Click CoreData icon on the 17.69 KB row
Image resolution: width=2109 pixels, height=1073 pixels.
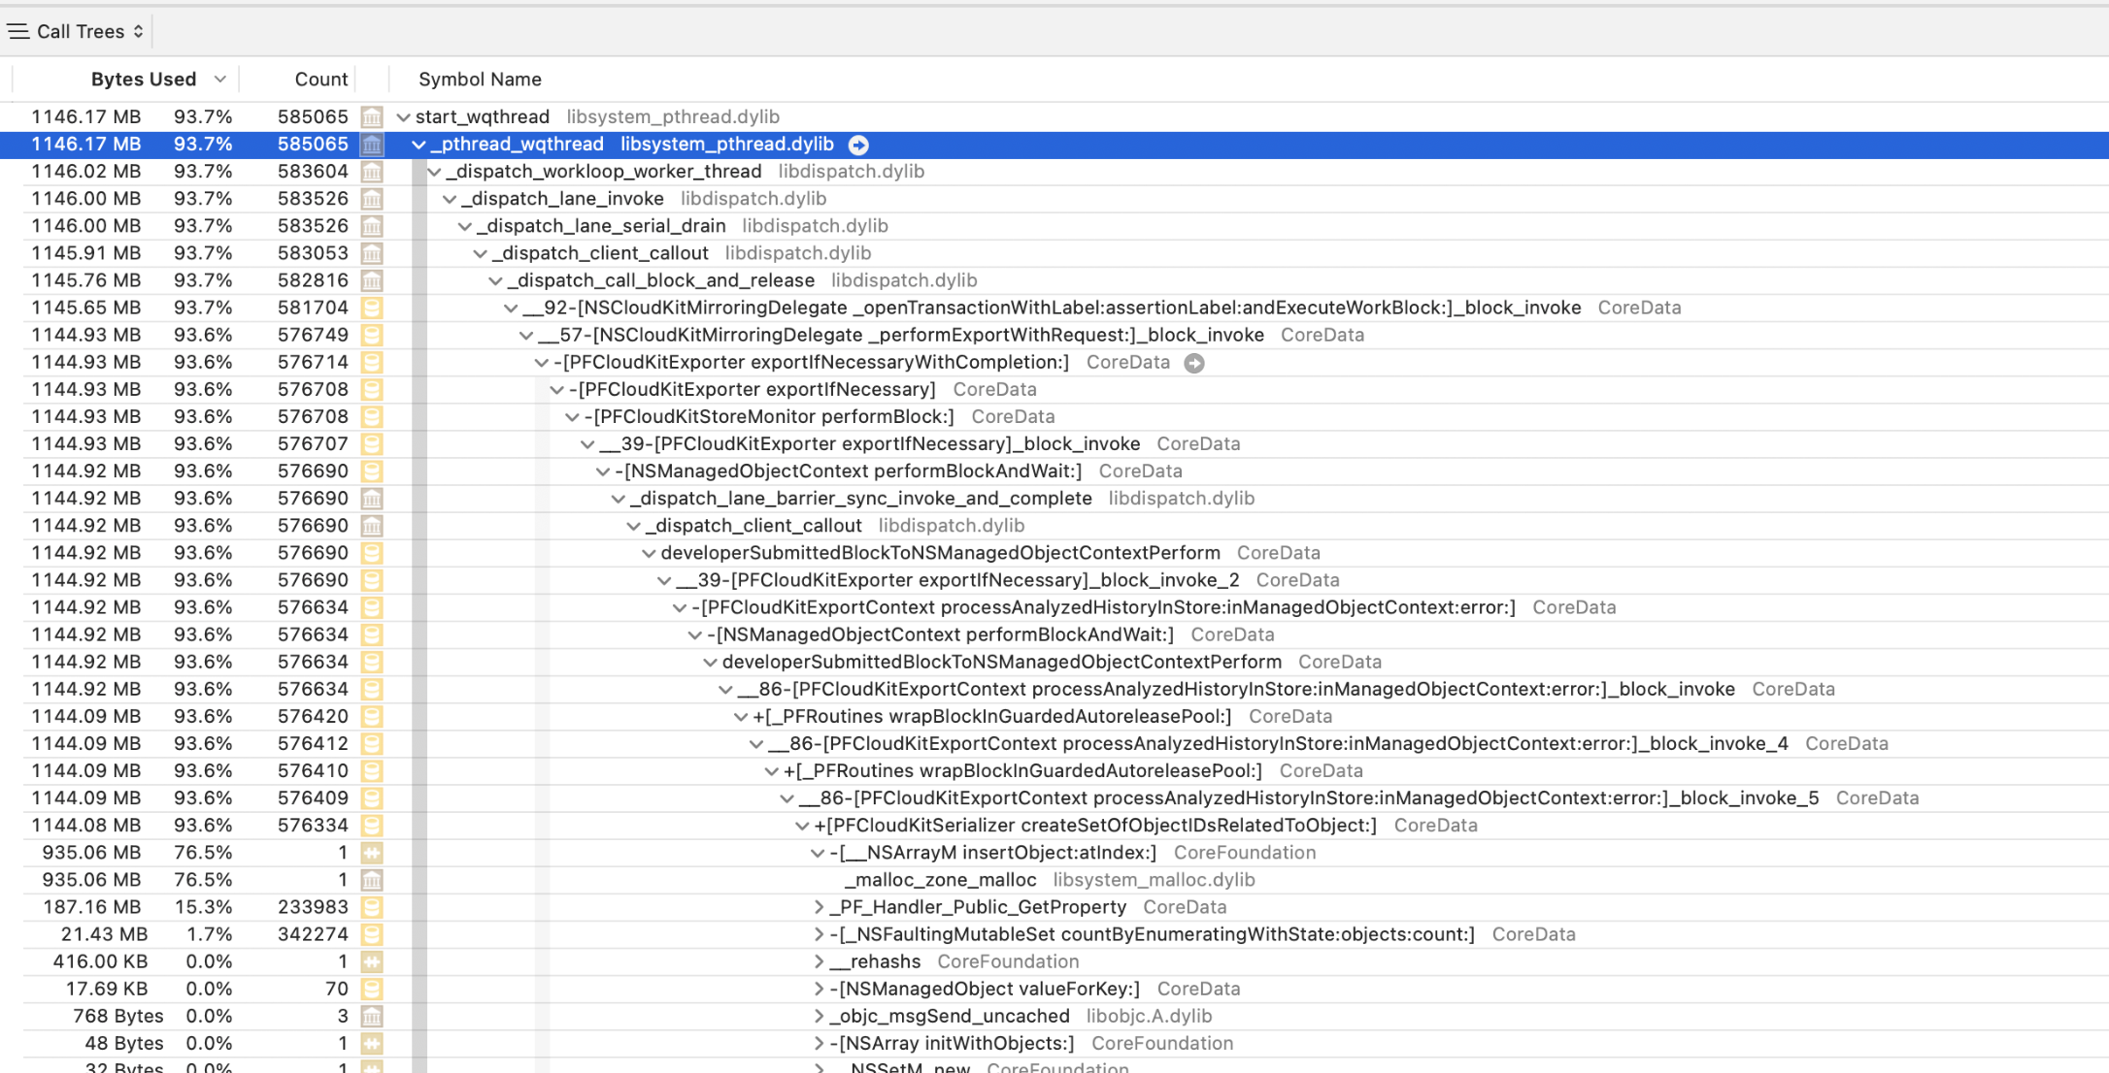point(371,989)
